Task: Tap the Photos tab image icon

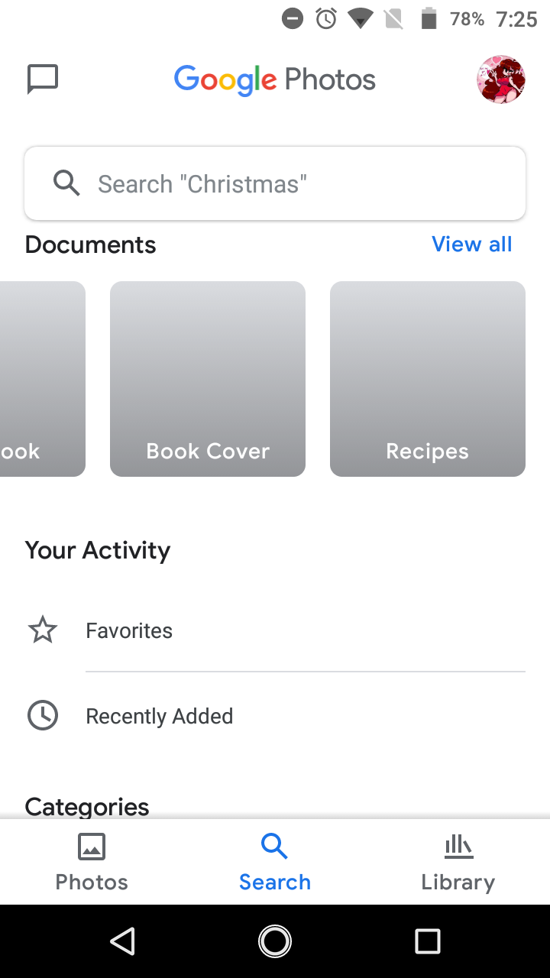Action: pos(92,847)
